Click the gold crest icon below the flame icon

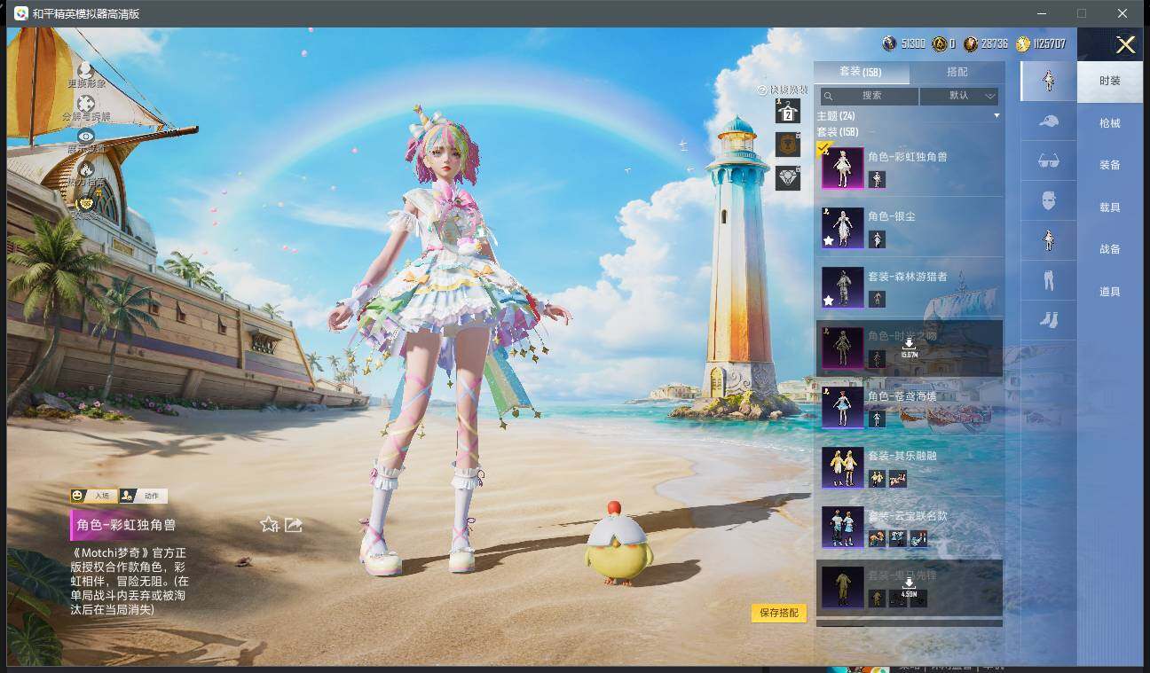(86, 203)
